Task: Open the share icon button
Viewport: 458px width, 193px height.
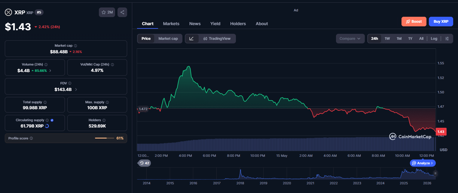Action: [x=122, y=12]
